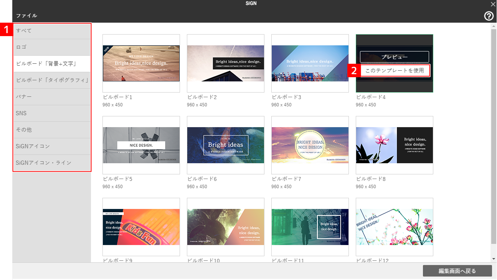Click the ビルボード5 title text
497x280 pixels.
tap(117, 179)
